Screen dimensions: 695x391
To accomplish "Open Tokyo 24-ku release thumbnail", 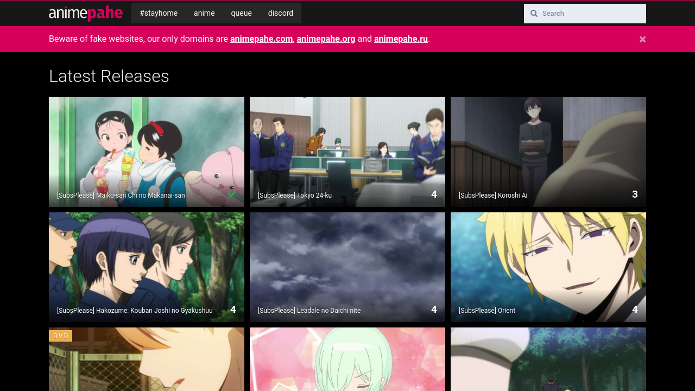I will coord(347,152).
